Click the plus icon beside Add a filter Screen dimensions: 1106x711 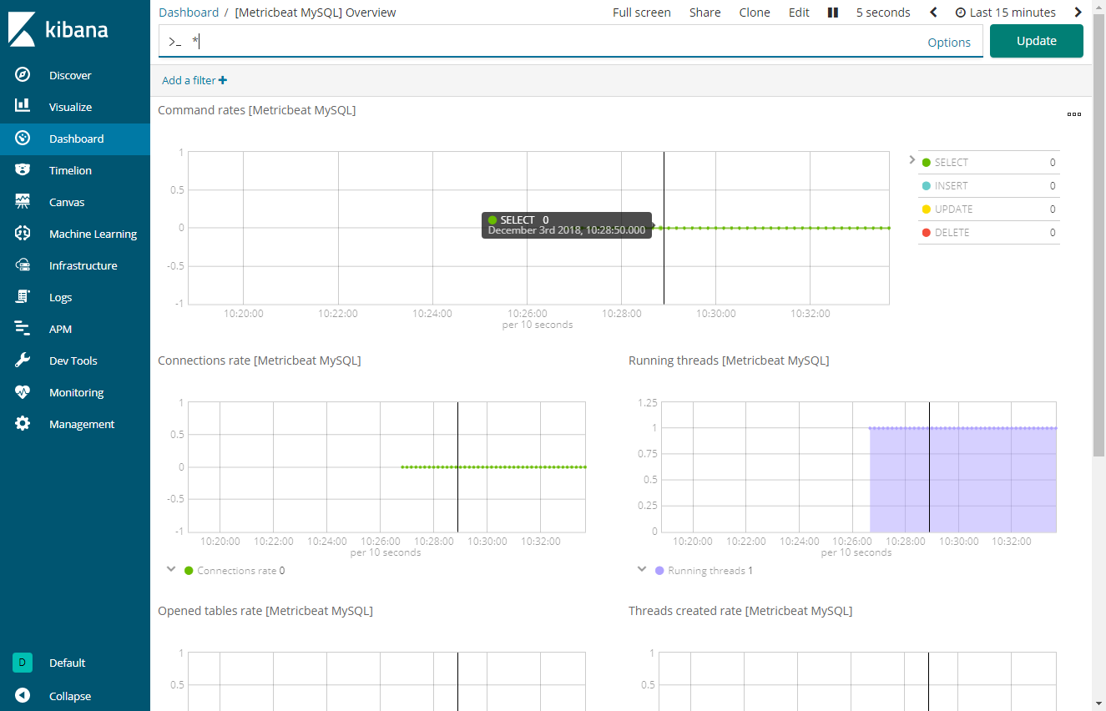223,81
